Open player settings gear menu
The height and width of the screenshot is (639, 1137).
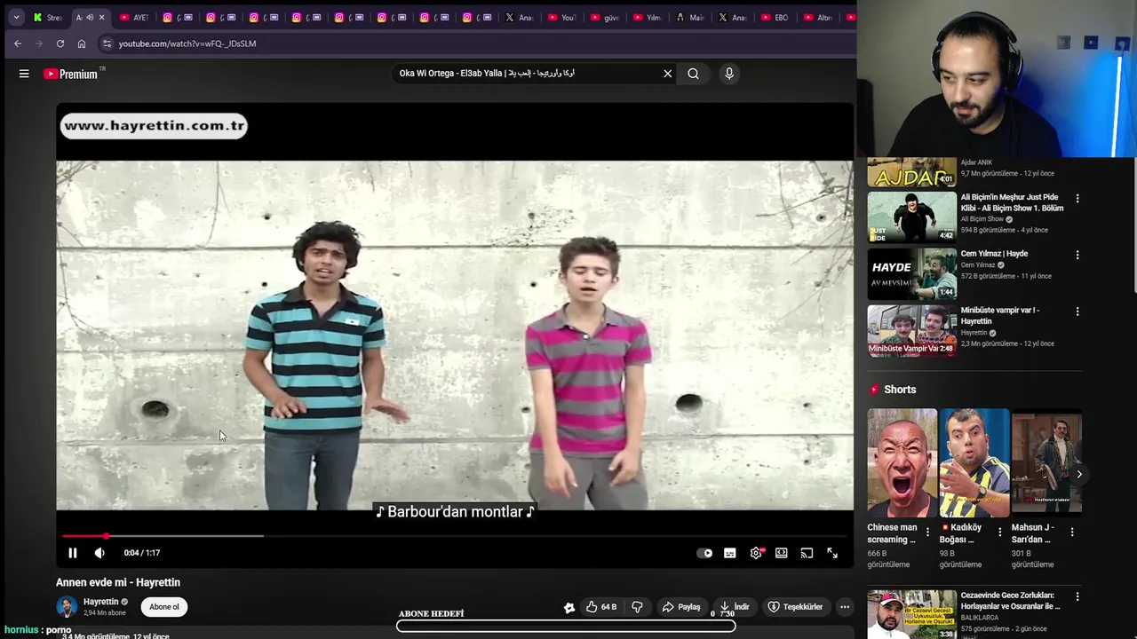756,553
